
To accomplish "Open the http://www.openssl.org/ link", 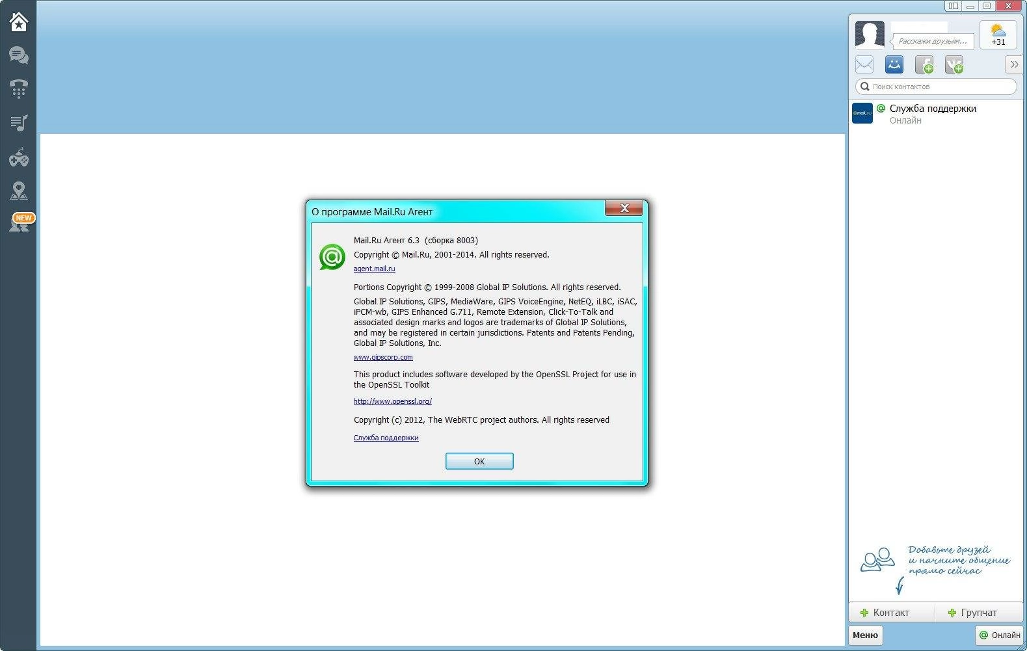I will (392, 401).
